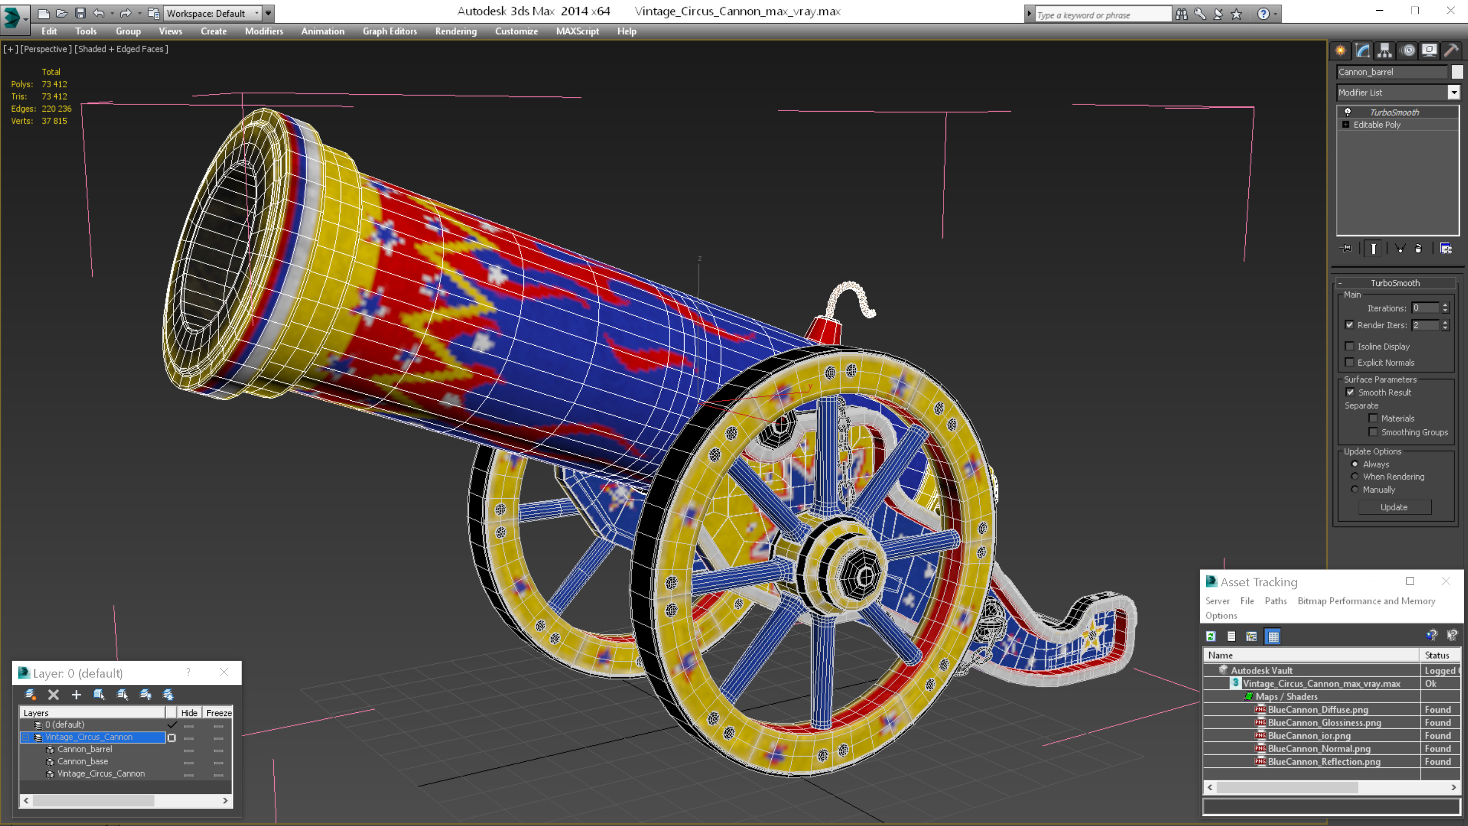Click the Hide column header in Layers

point(189,713)
